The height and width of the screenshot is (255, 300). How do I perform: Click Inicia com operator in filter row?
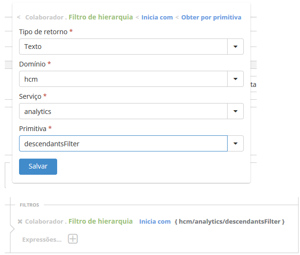tap(155, 222)
